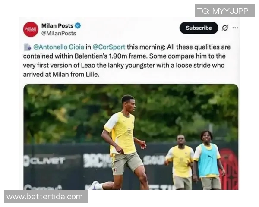Click the tweet text mentioning Balentien
259x207 pixels.
click(x=126, y=61)
